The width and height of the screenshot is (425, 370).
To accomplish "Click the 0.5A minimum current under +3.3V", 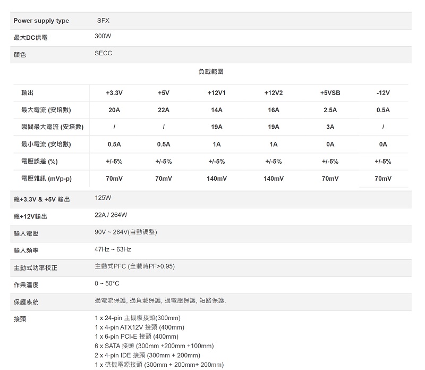I will pyautogui.click(x=114, y=144).
